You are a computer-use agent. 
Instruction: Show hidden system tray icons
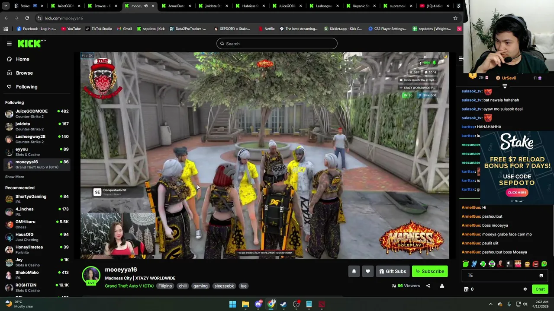pyautogui.click(x=490, y=304)
